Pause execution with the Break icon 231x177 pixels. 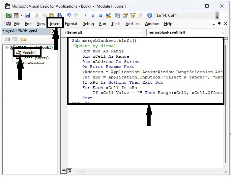[93, 15]
